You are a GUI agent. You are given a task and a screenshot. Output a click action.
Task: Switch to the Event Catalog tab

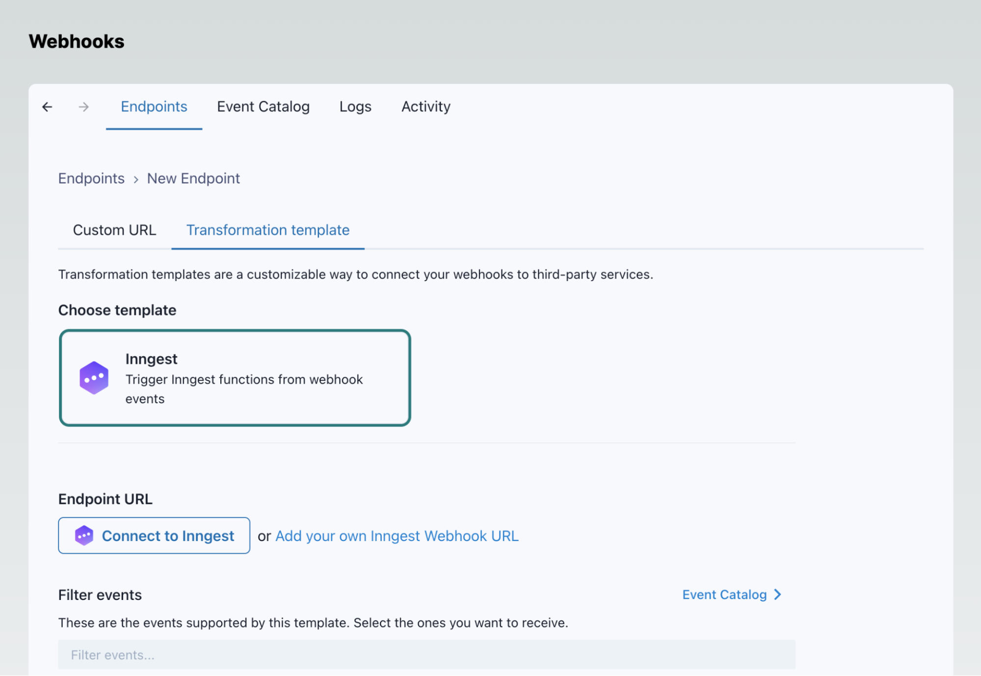pyautogui.click(x=264, y=106)
